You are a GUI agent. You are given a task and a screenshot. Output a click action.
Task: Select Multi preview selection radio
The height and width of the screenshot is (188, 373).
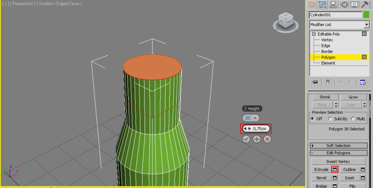[x=352, y=119]
